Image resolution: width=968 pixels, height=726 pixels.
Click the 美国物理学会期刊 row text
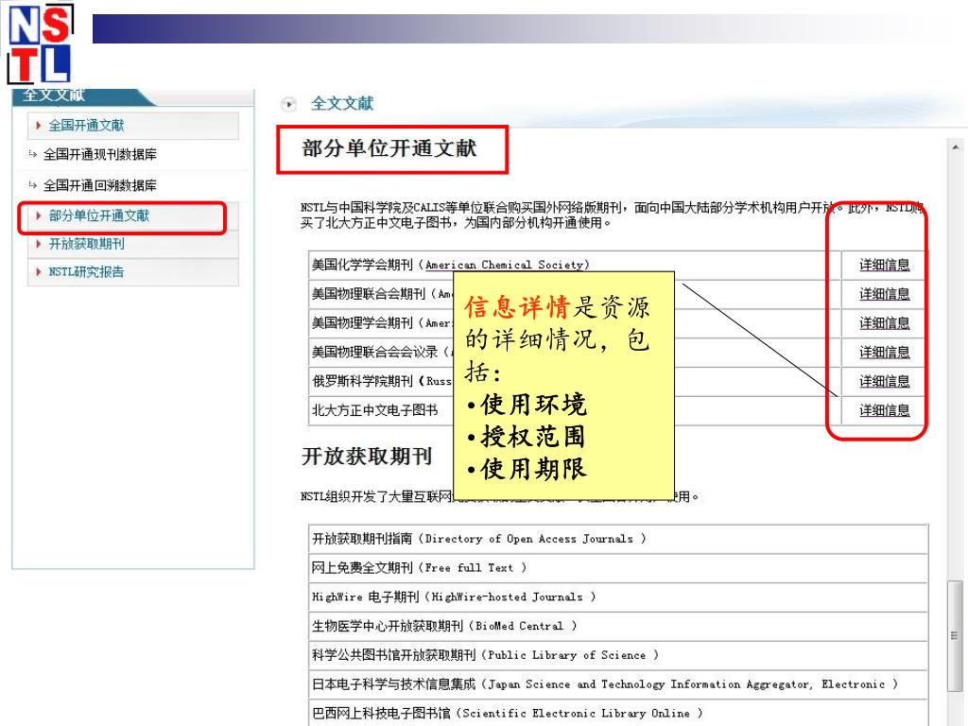tap(382, 323)
